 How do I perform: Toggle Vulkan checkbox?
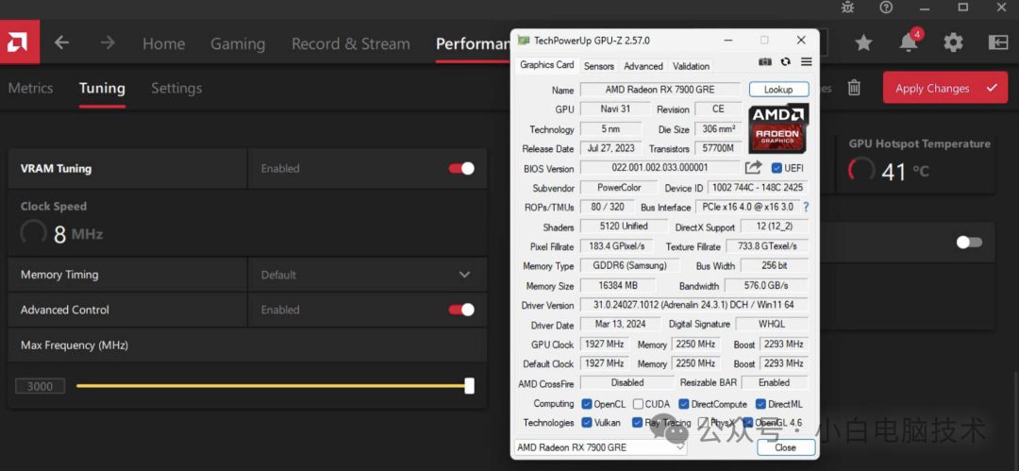(x=587, y=423)
